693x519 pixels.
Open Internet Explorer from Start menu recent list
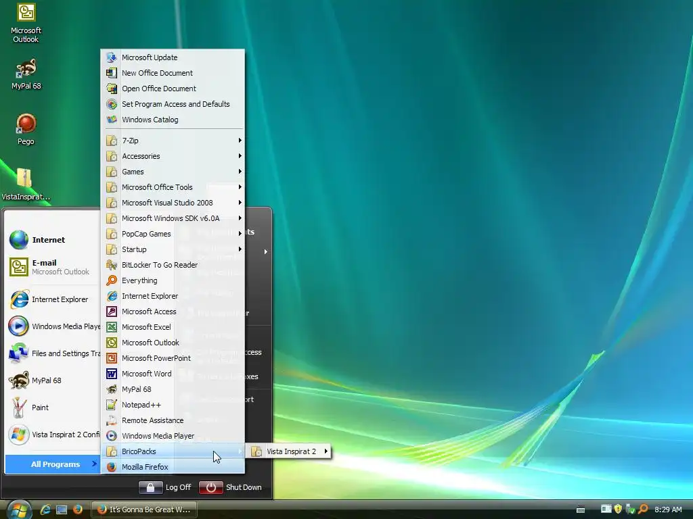(53, 299)
